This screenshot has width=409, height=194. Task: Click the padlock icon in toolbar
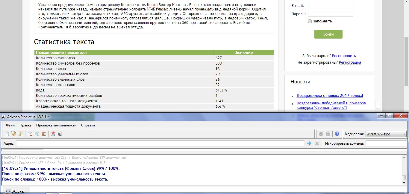click(328, 134)
